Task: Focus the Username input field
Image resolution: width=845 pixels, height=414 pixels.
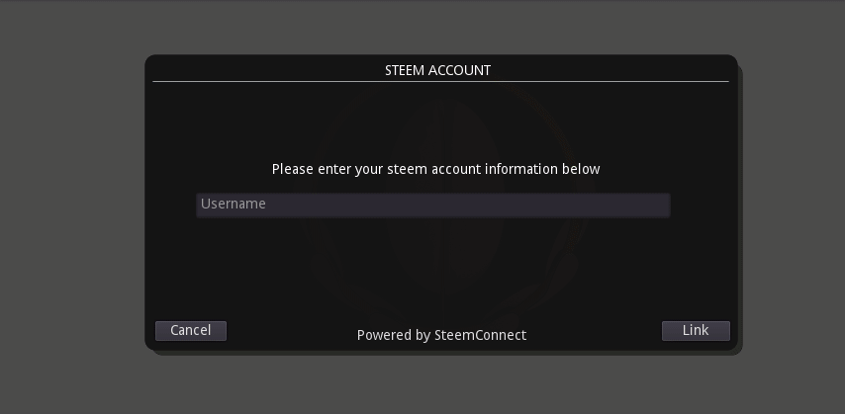Action: tap(432, 205)
